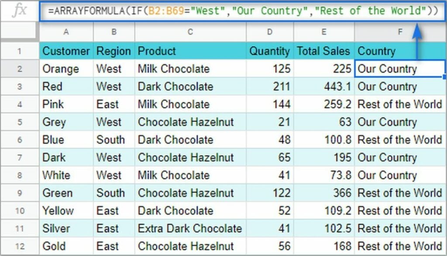Select the Extra Dark Chocolate cell
Image resolution: width=447 pixels, height=256 pixels.
point(190,228)
